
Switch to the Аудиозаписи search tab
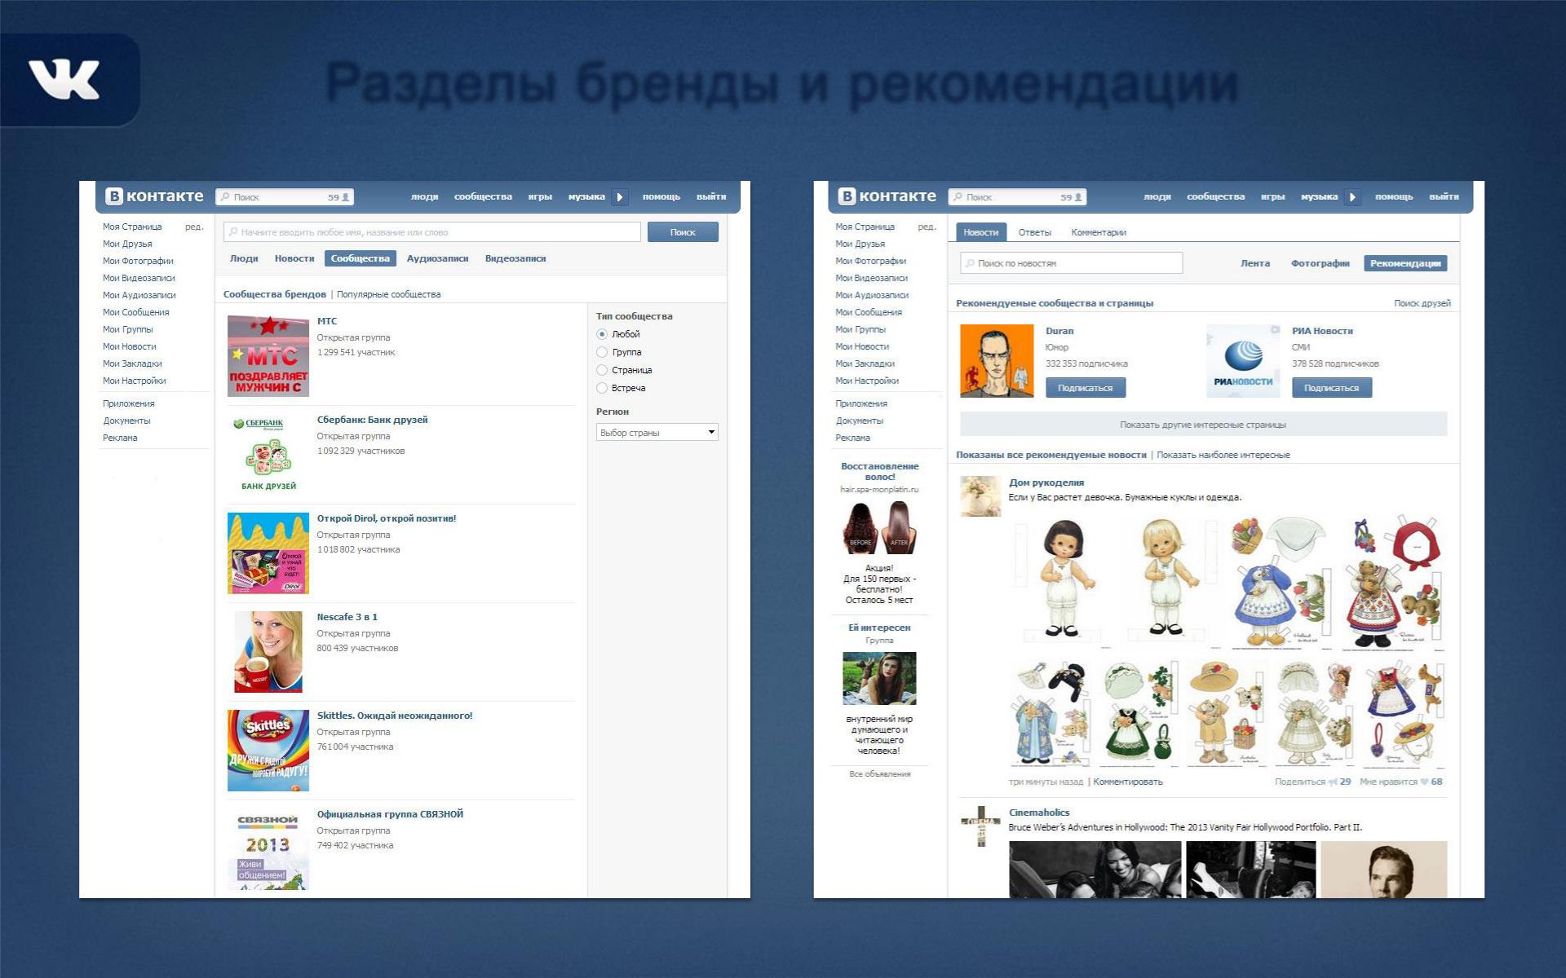437,258
